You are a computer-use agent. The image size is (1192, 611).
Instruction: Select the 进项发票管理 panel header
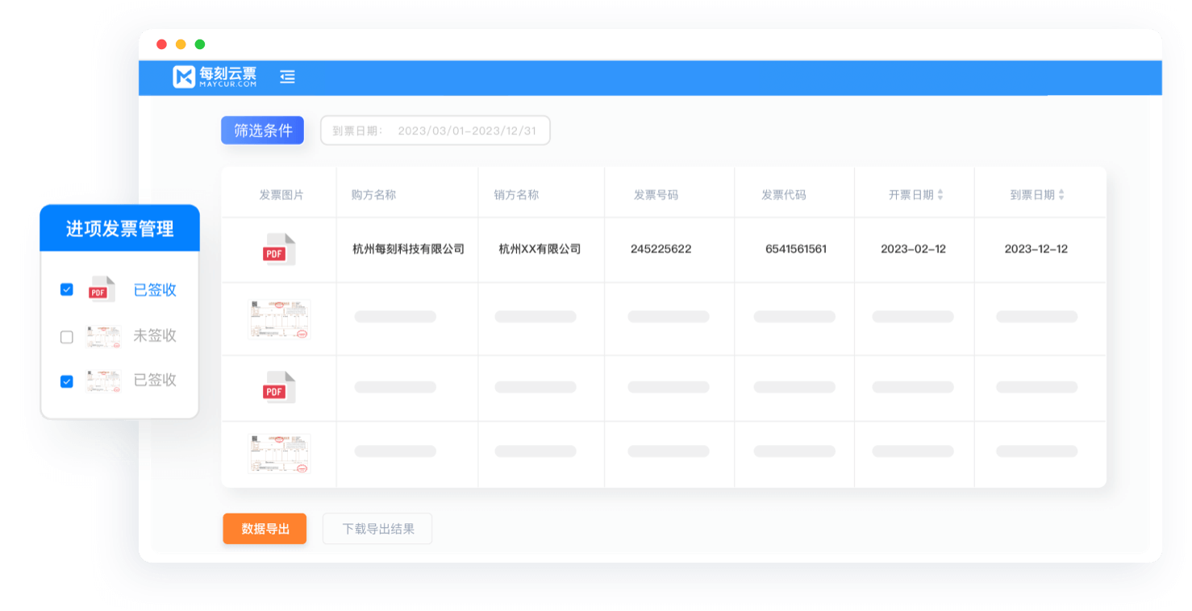point(119,229)
